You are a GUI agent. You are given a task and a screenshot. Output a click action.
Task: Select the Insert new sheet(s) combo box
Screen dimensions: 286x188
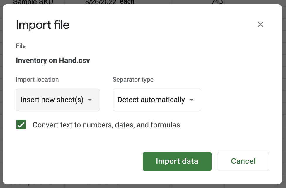pyautogui.click(x=58, y=100)
